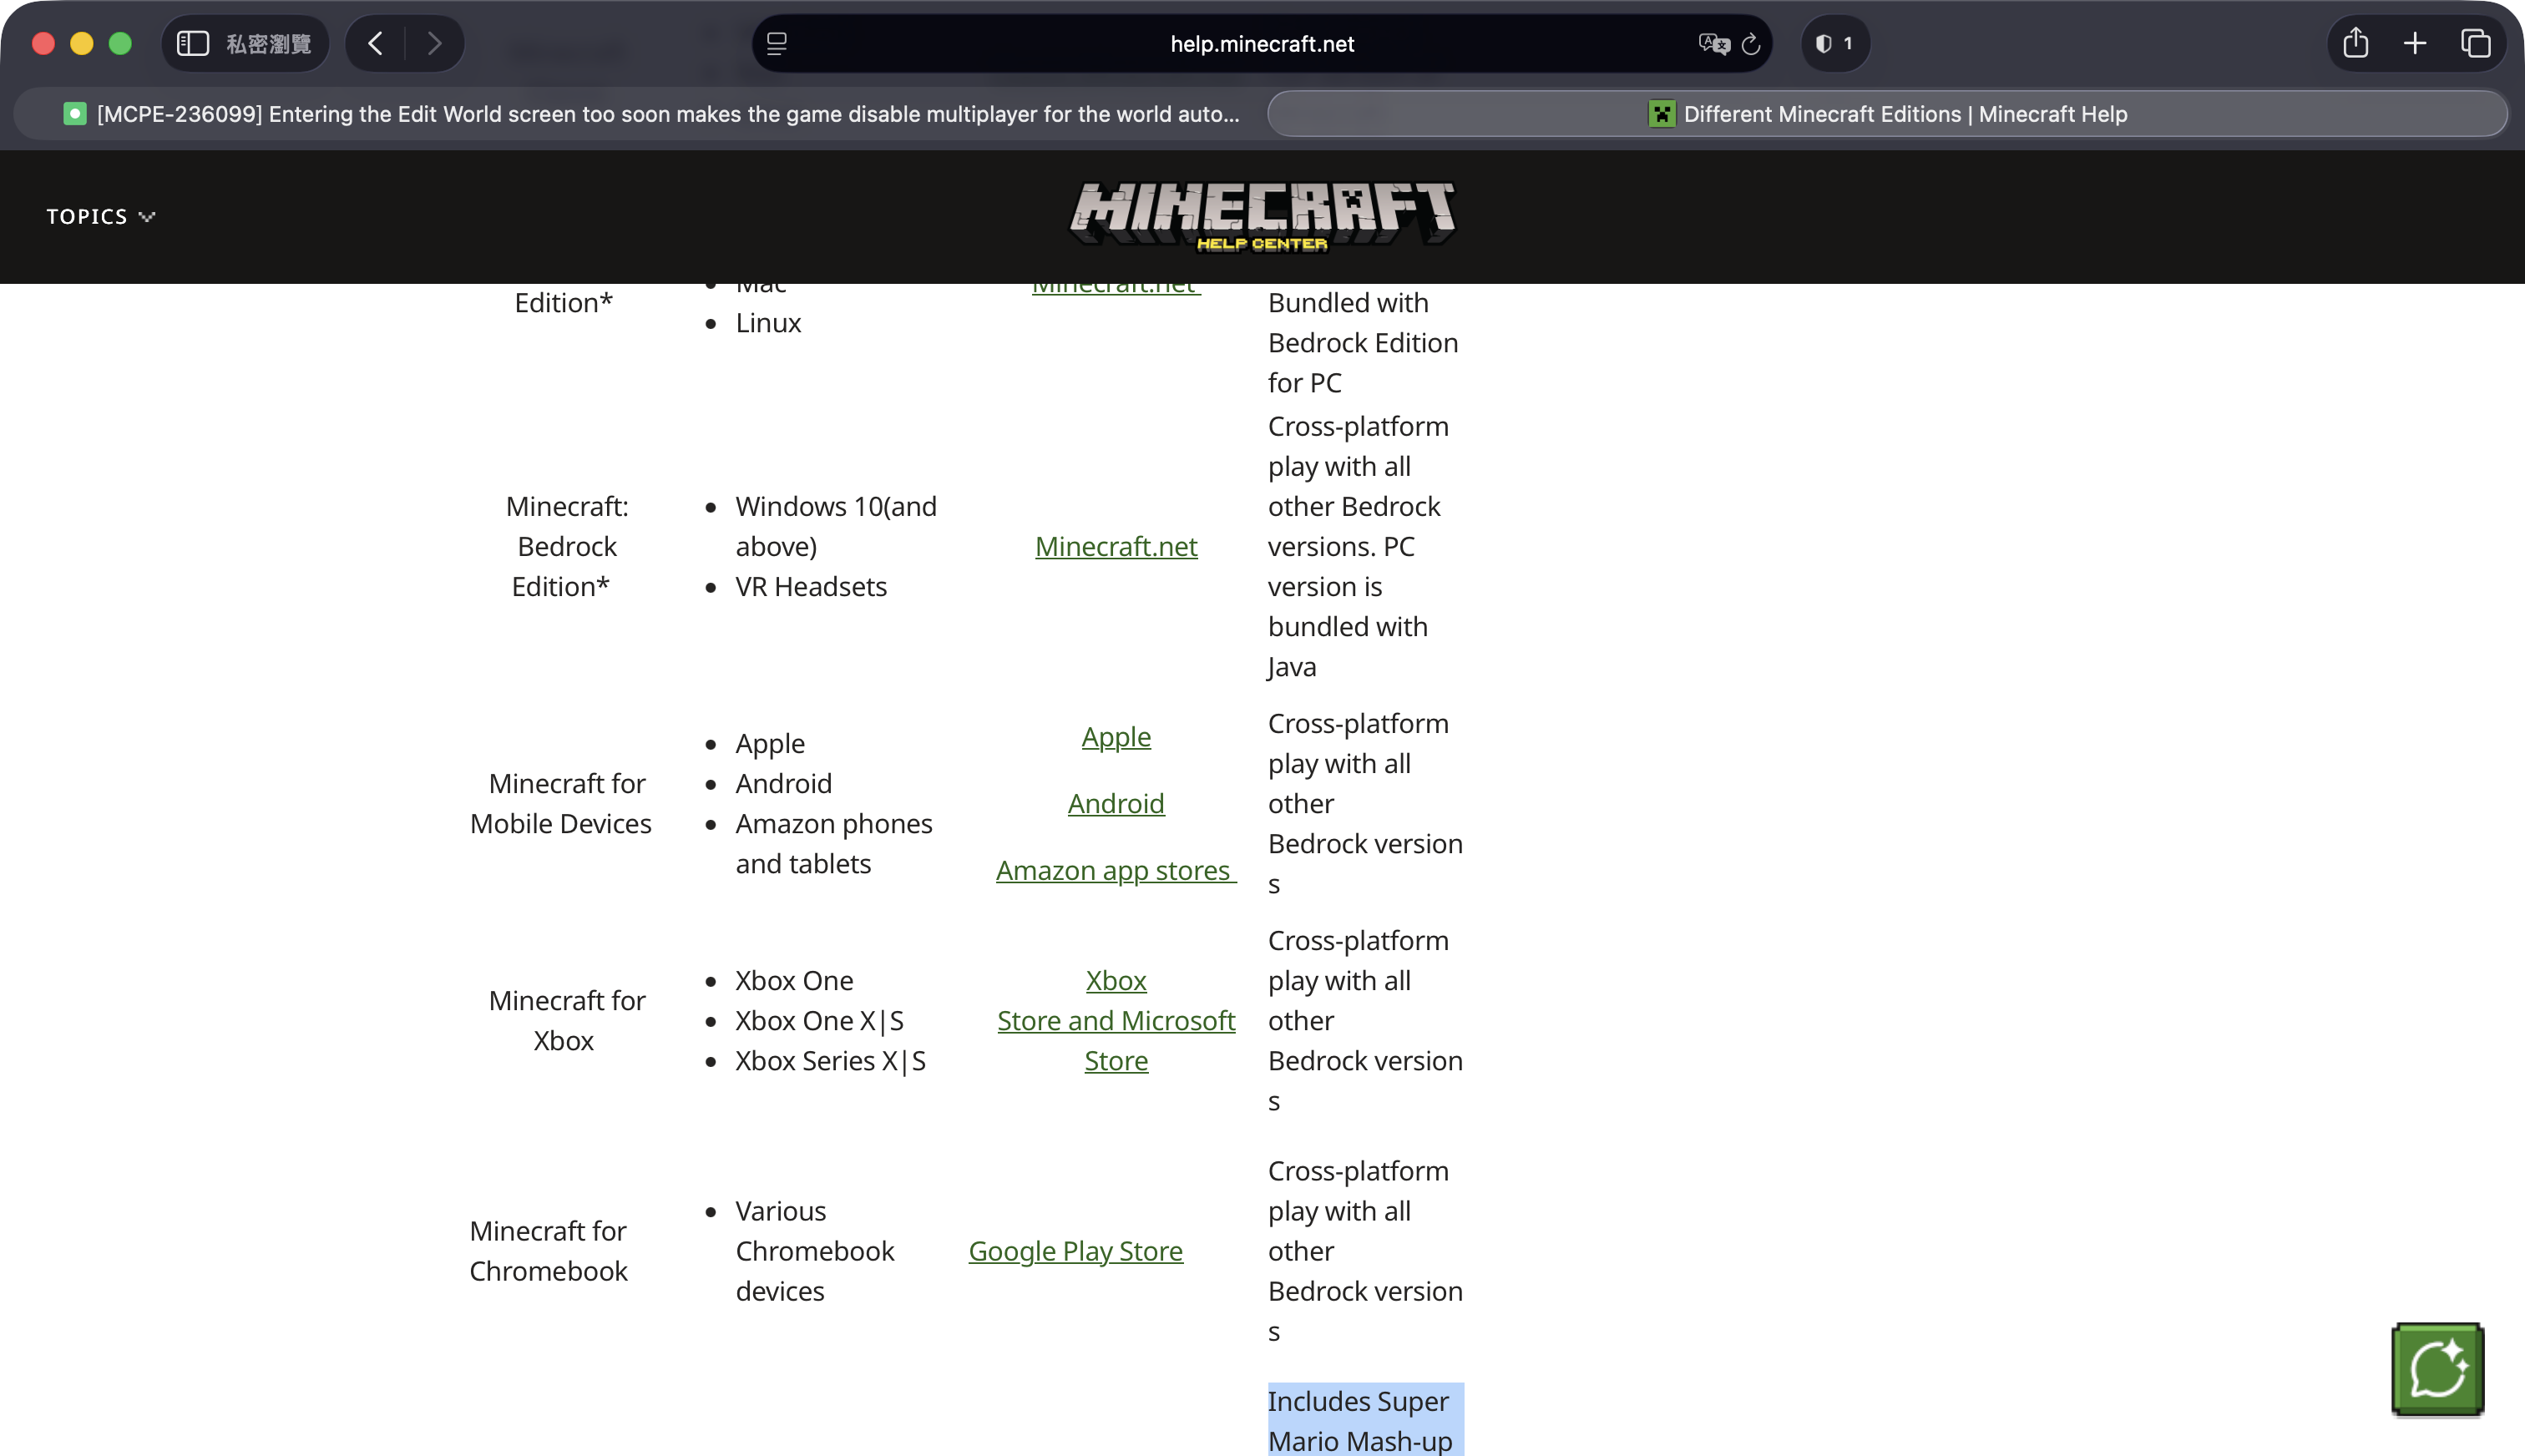Open Minecraft.net link for Bedrock Edition
Viewport: 2525px width, 1456px height.
coord(1116,547)
